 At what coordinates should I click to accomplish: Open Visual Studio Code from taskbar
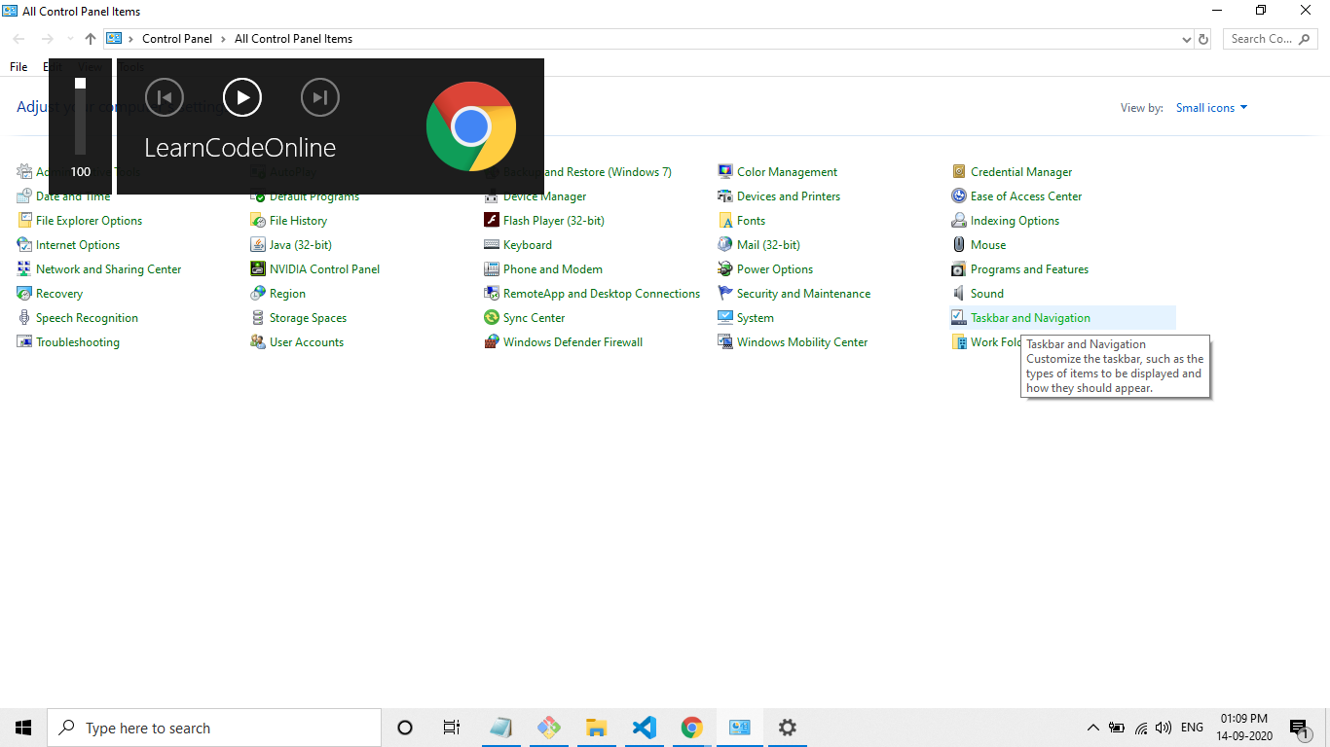tap(644, 728)
